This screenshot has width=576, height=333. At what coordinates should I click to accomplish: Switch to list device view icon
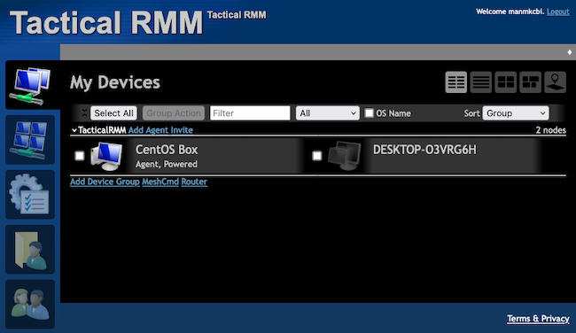[x=481, y=82]
